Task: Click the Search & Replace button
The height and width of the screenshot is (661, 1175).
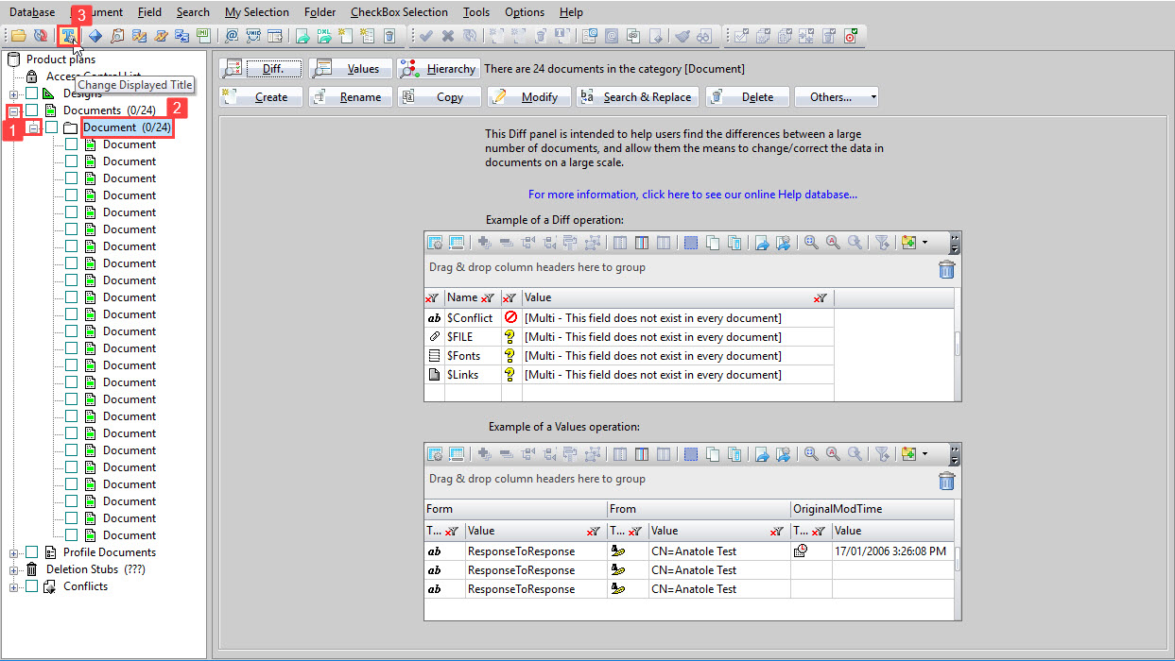Action: pos(637,96)
